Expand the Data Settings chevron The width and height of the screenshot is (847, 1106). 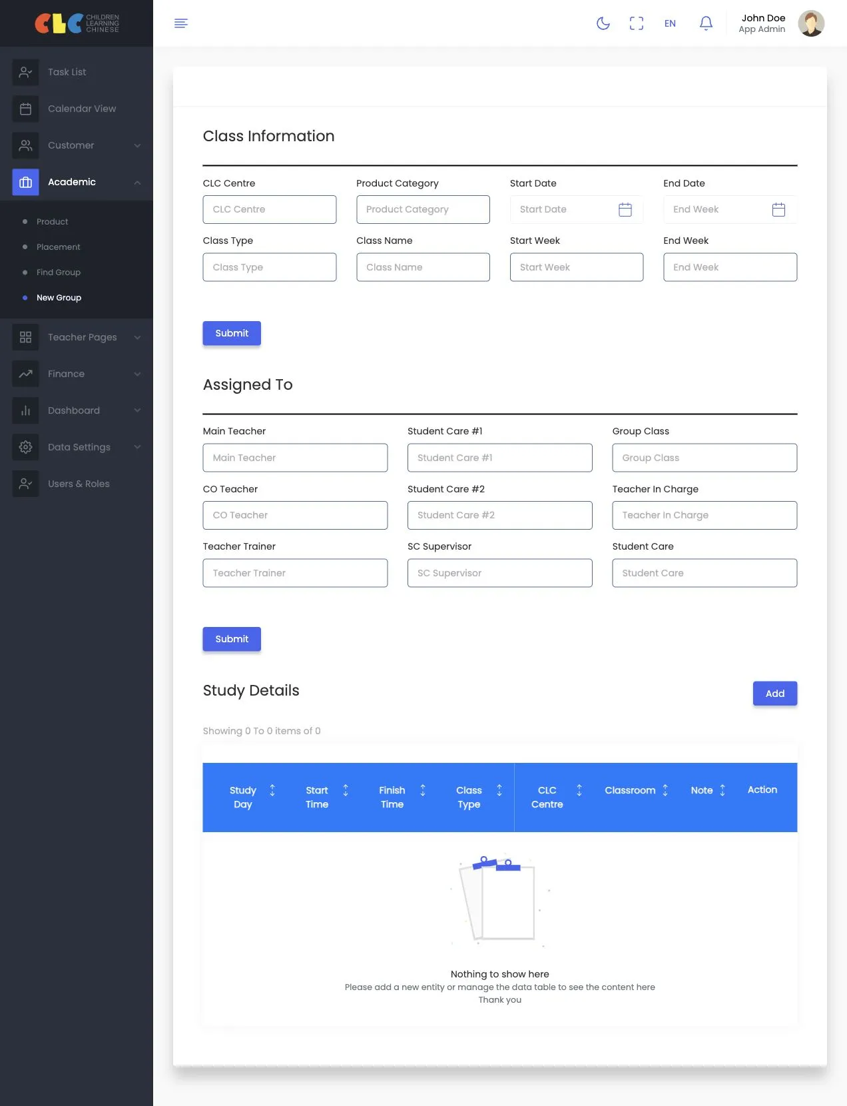[x=137, y=447]
